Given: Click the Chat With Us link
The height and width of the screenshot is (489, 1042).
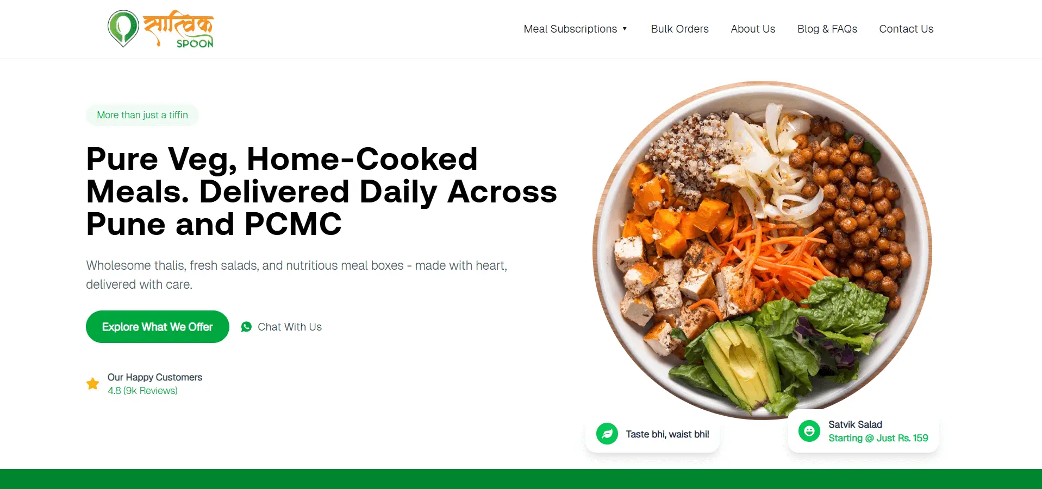Looking at the screenshot, I should coord(290,327).
